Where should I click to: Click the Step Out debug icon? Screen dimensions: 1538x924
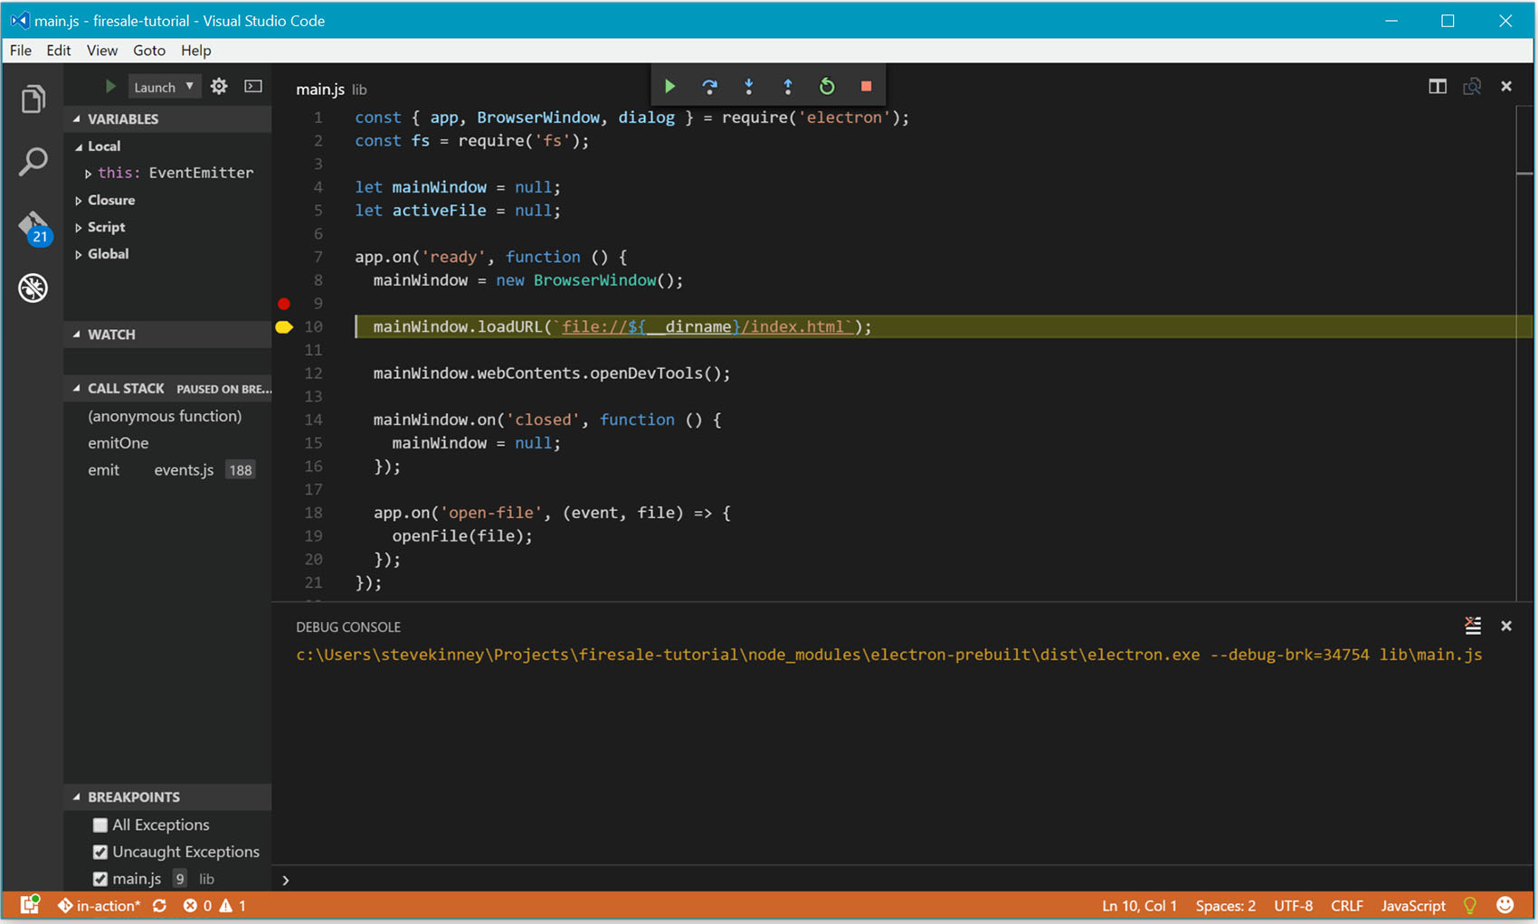pos(787,85)
